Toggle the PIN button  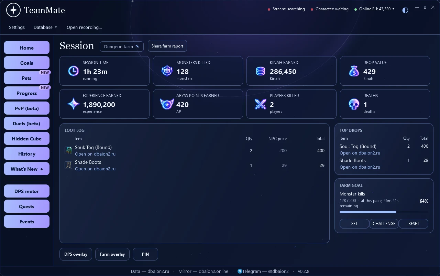tap(145, 254)
